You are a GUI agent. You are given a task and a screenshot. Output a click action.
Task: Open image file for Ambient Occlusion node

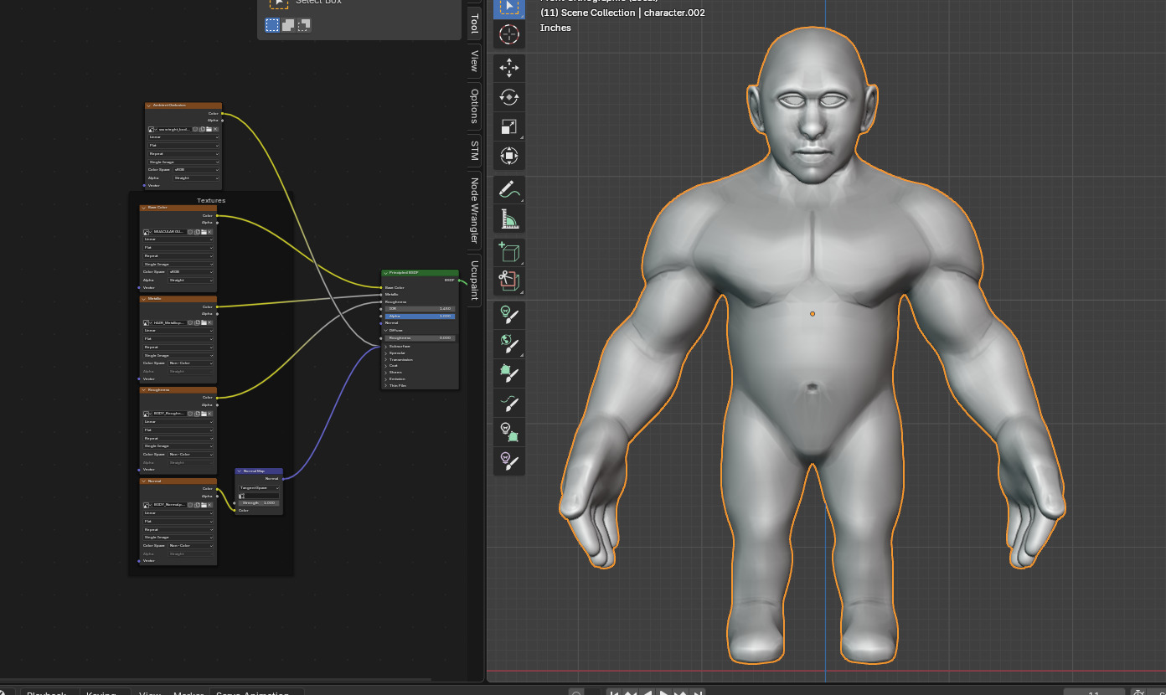click(209, 129)
